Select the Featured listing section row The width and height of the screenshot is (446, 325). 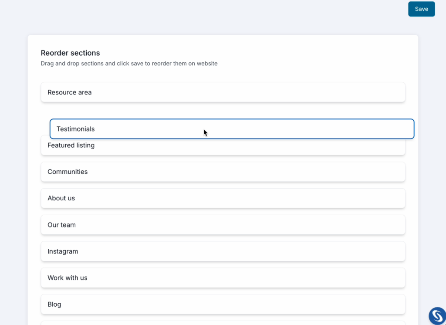[x=223, y=147]
